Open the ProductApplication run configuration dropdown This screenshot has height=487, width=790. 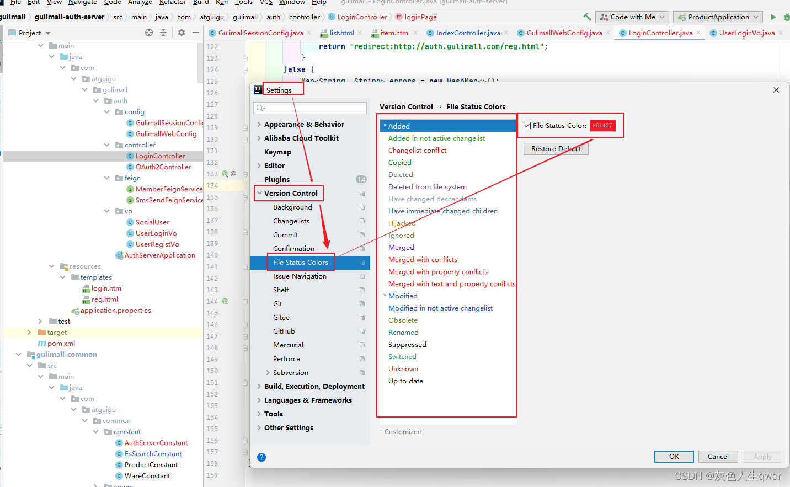pos(718,17)
